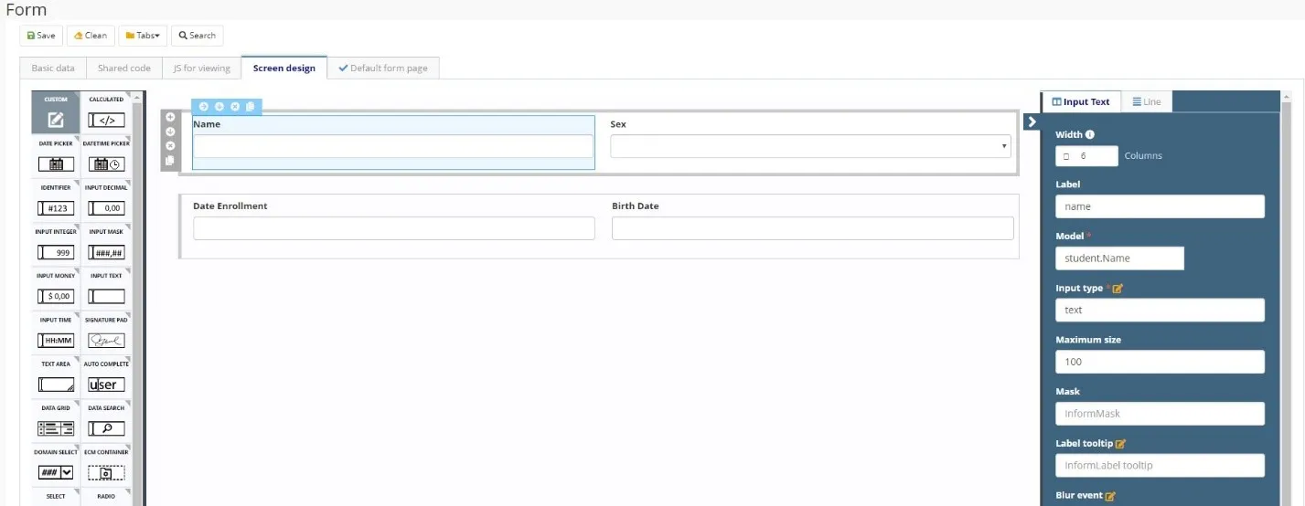Click the Birth Date input field
This screenshot has width=1305, height=506.
813,228
